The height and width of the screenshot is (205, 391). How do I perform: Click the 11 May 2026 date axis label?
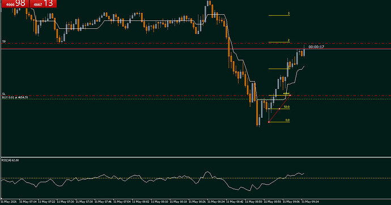coord(9,202)
